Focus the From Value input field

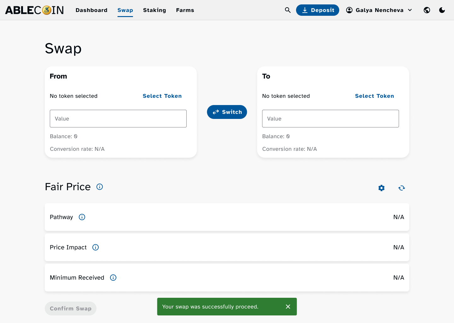coord(118,119)
